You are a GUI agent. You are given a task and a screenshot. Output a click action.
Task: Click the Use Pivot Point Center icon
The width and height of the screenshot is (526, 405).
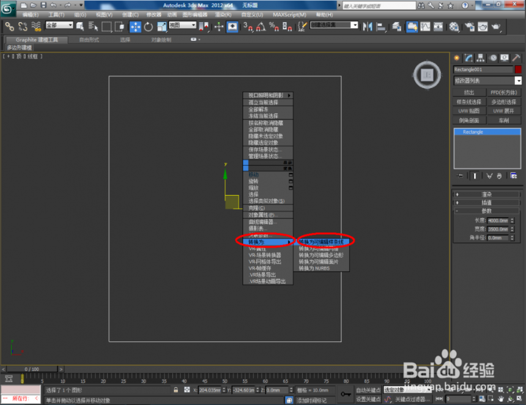(204, 26)
